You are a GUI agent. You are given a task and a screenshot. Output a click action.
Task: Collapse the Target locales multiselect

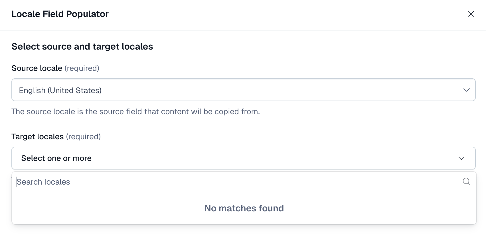tap(243, 158)
